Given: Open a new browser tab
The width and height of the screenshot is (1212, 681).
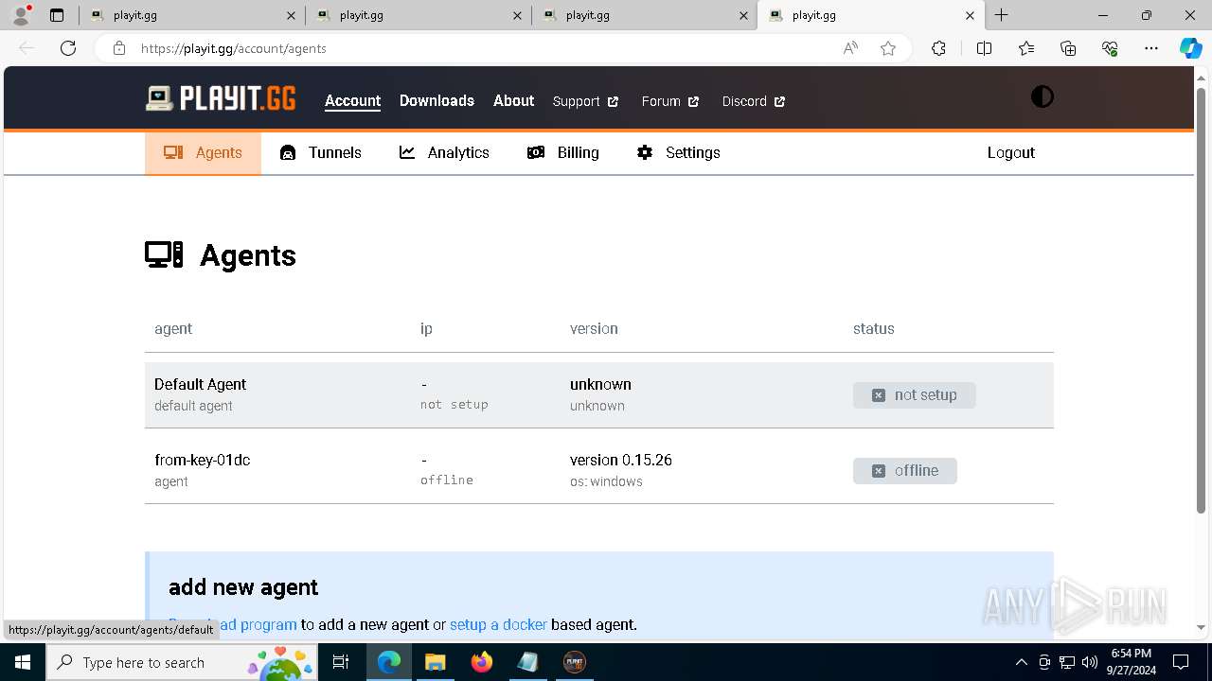Looking at the screenshot, I should click(x=1001, y=15).
